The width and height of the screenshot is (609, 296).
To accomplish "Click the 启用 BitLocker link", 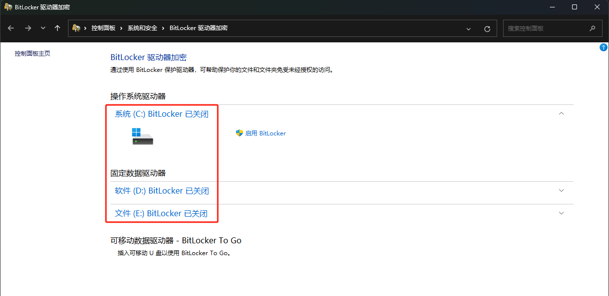I will click(265, 133).
